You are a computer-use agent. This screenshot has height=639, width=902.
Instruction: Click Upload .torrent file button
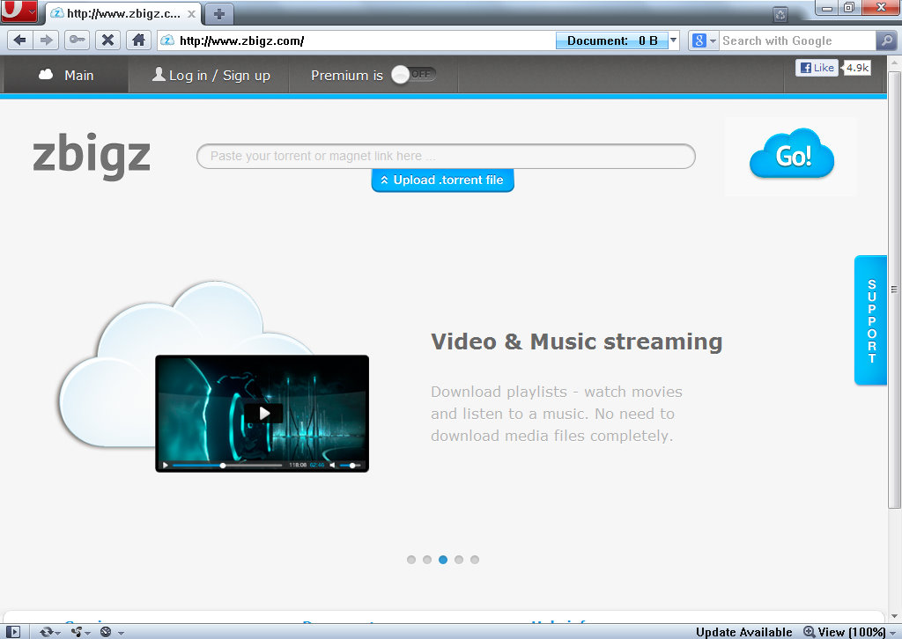pos(442,180)
